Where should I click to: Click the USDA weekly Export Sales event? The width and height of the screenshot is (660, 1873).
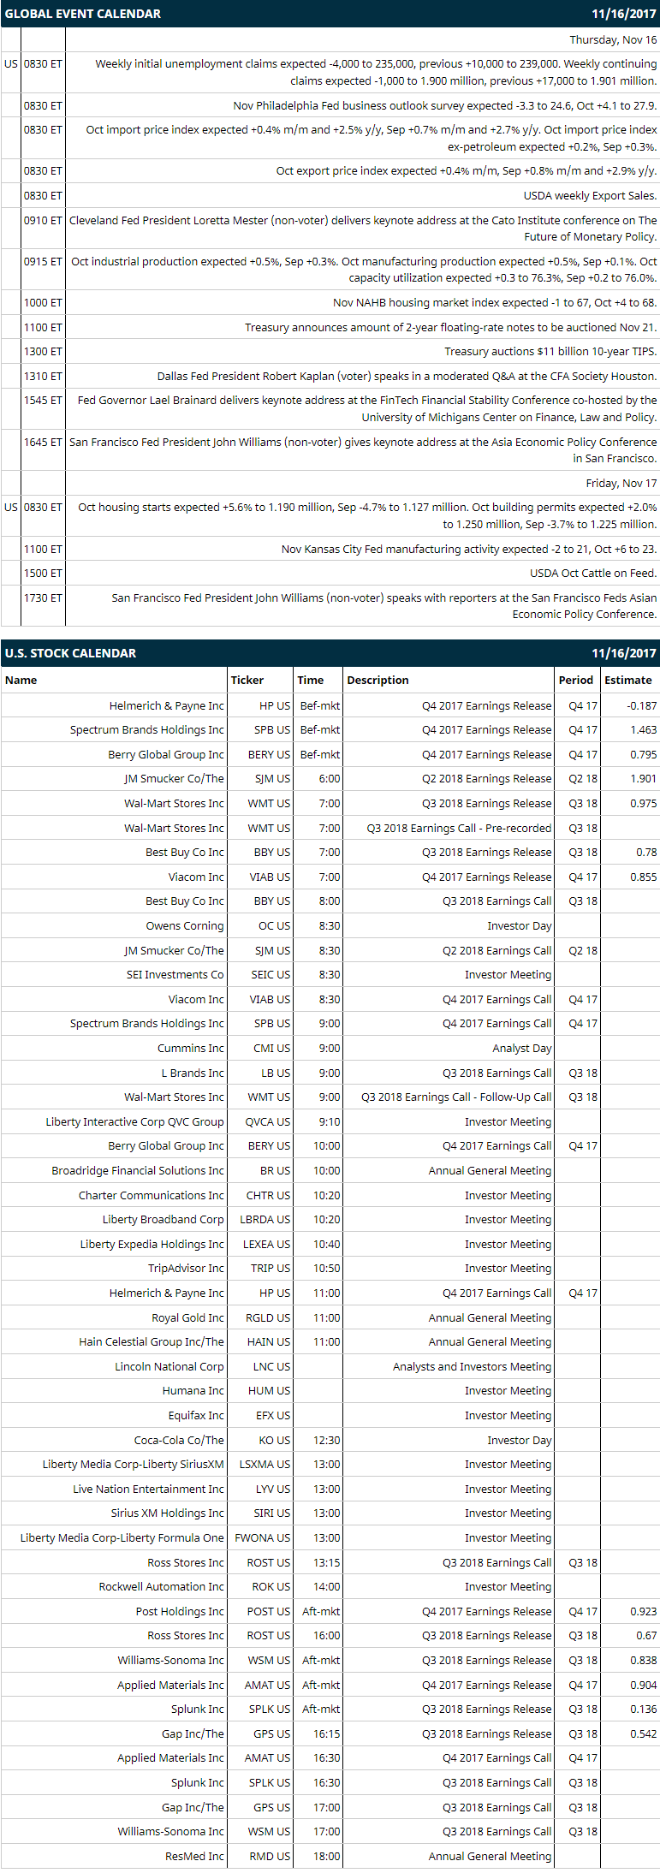(x=591, y=195)
